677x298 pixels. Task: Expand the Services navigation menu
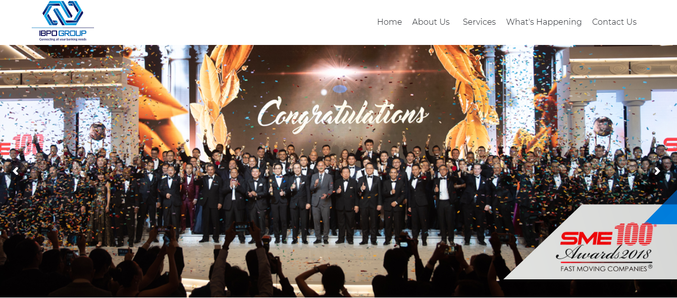[479, 22]
